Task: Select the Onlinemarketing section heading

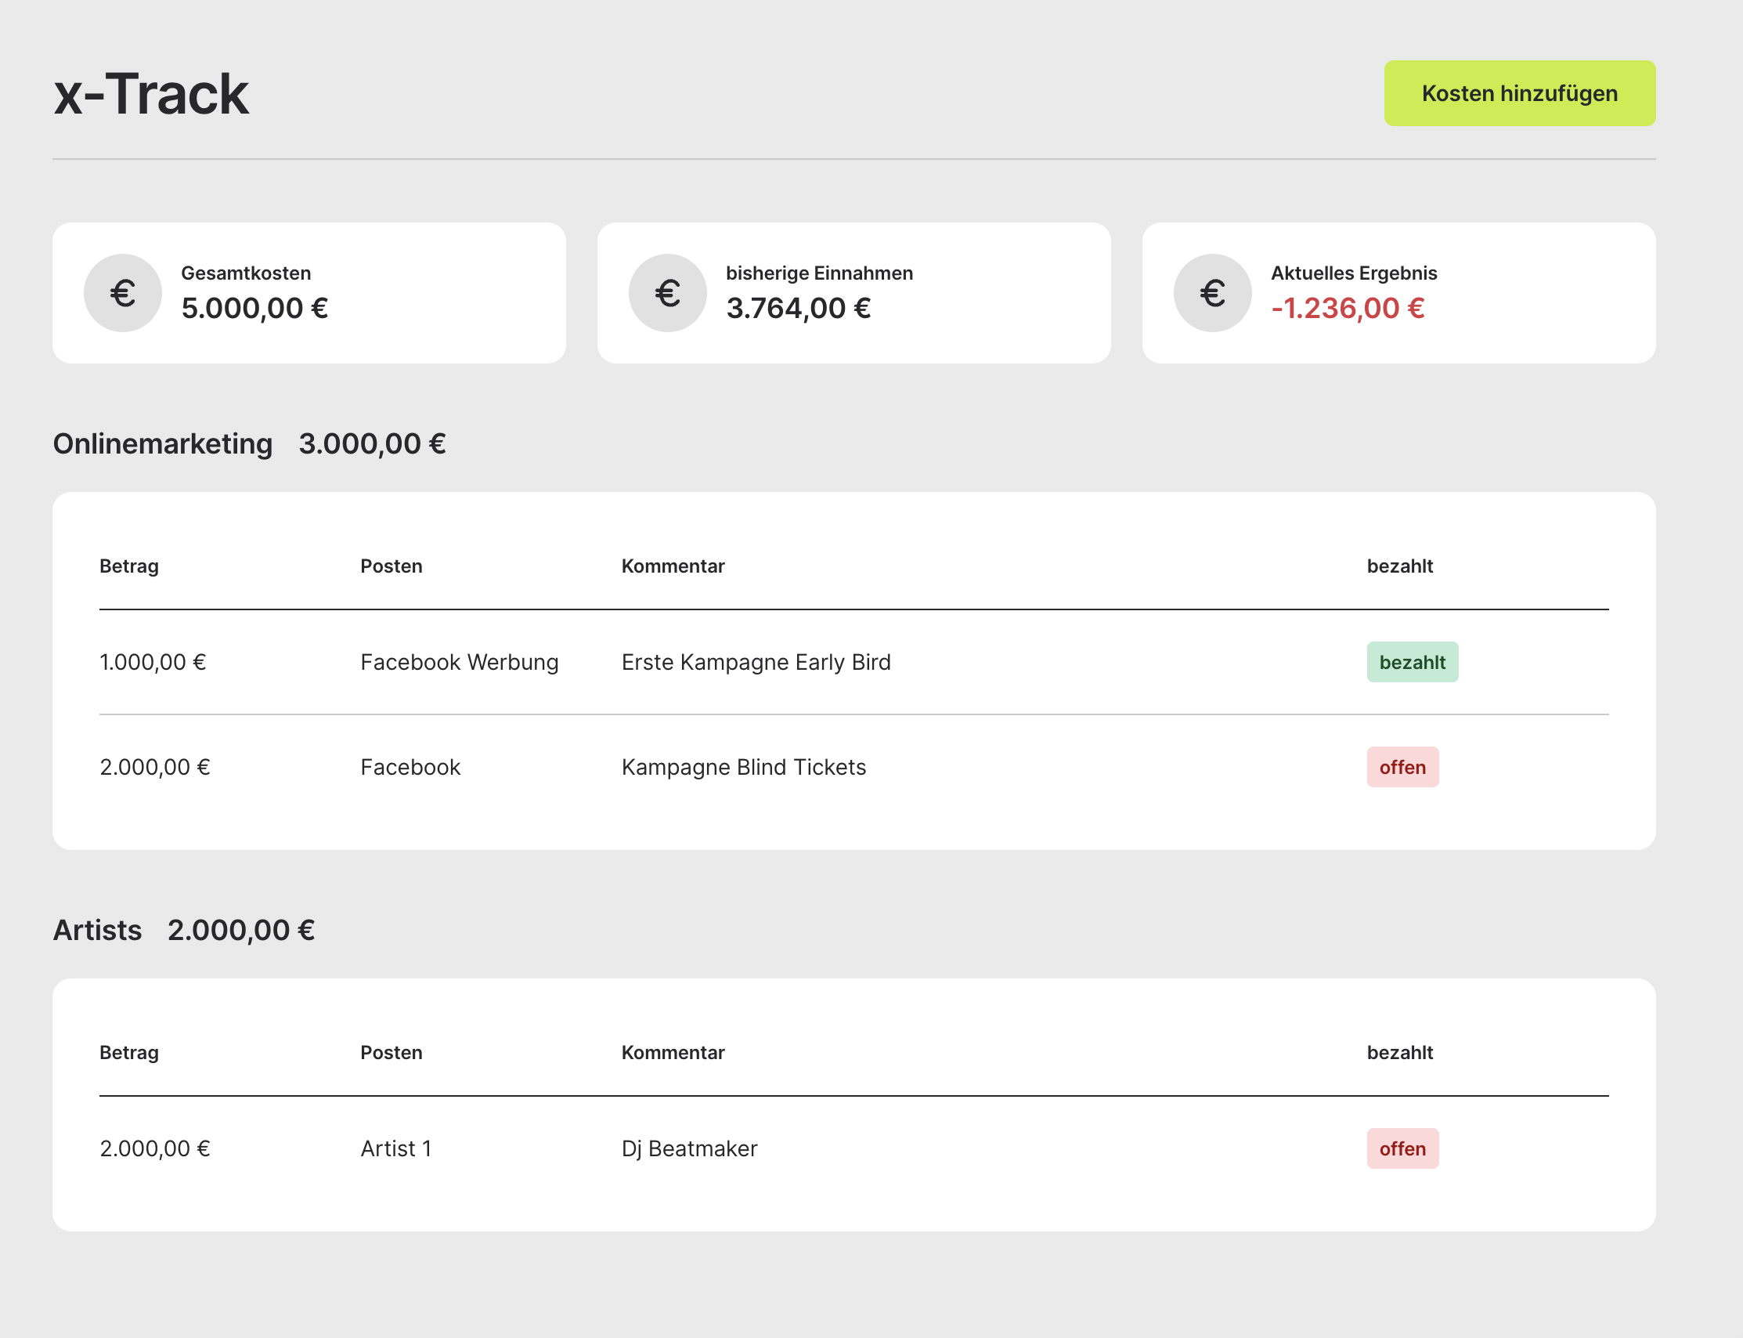Action: click(x=162, y=443)
